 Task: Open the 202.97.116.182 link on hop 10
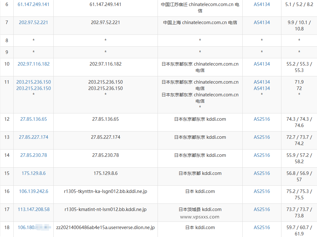(33, 64)
